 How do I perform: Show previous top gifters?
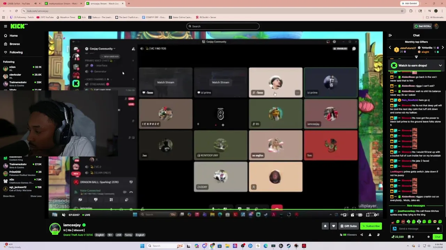[x=390, y=48]
